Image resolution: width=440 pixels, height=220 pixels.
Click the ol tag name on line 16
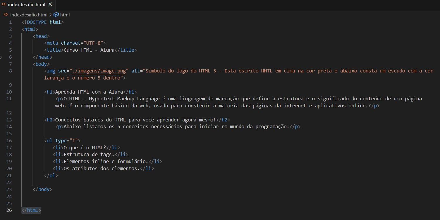(x=50, y=141)
